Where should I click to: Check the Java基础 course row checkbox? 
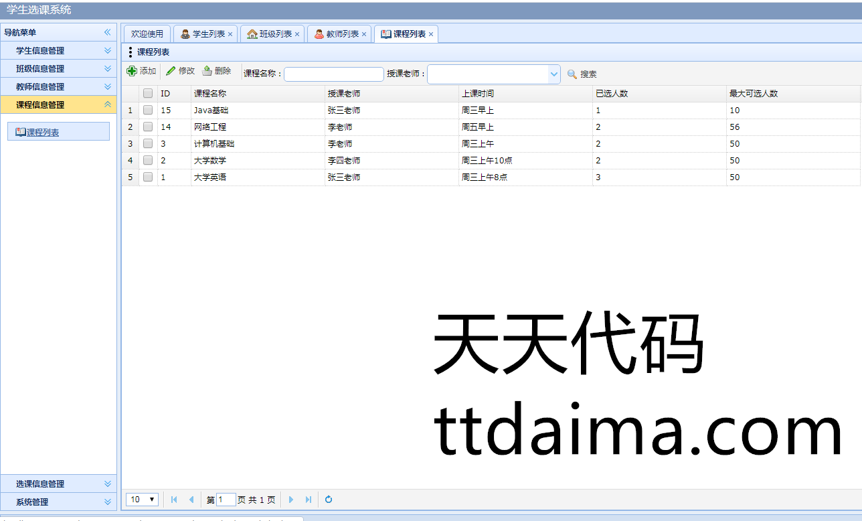tap(148, 110)
